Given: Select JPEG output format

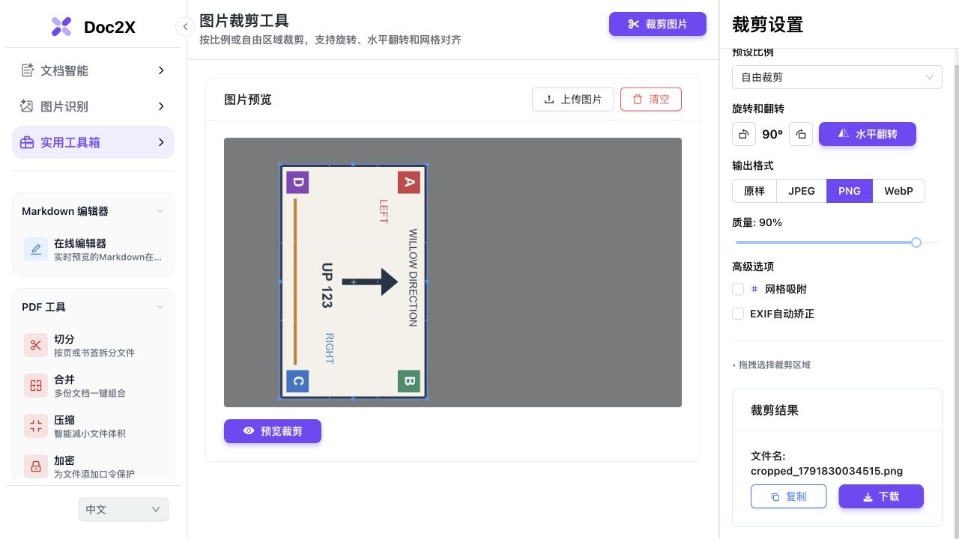Looking at the screenshot, I should [x=802, y=191].
